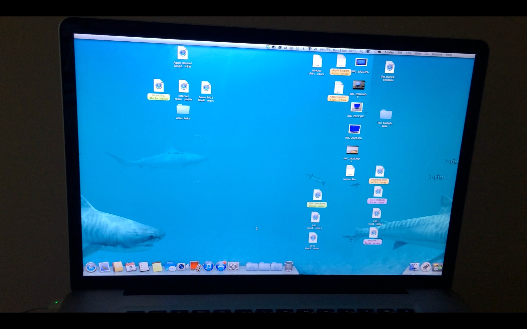
Task: Click the Spotlight search magnifier
Action: pyautogui.click(x=361, y=51)
